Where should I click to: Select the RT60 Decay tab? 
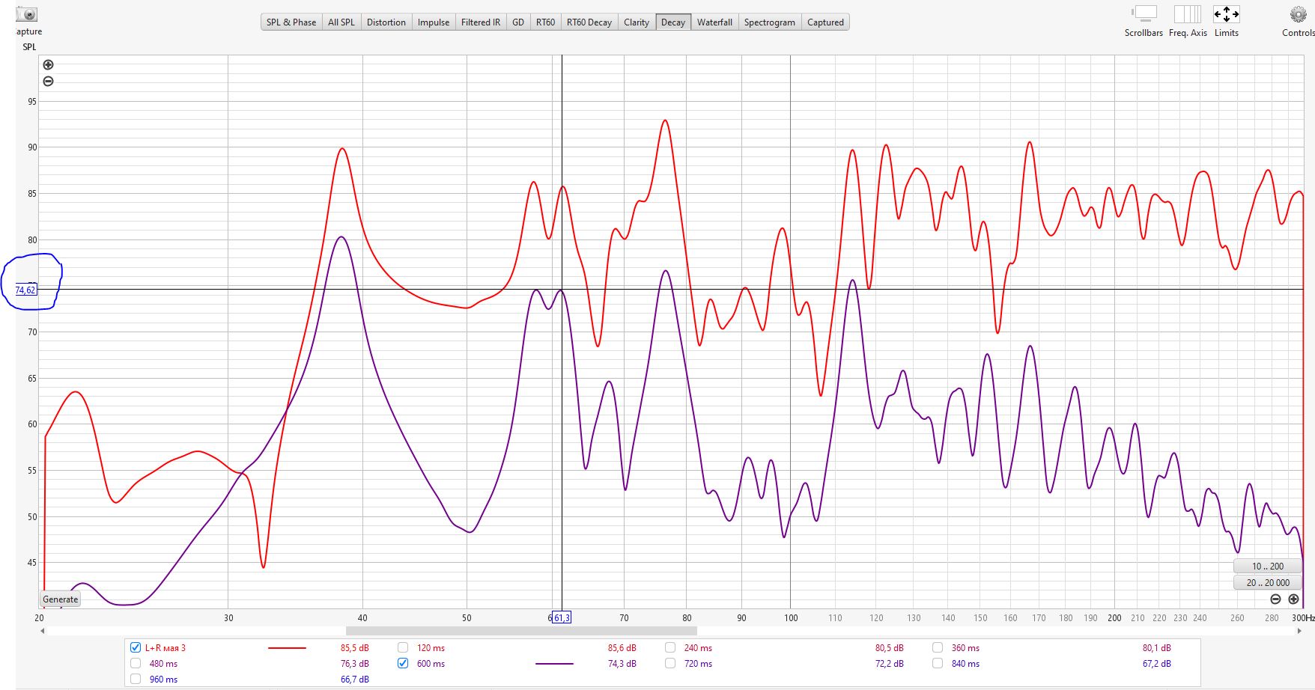coord(589,22)
